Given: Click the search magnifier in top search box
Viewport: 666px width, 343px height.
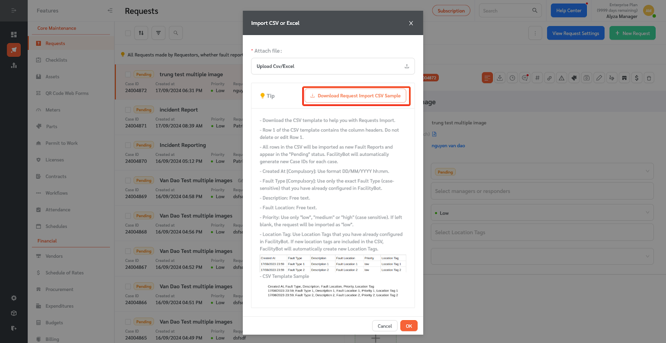Looking at the screenshot, I should point(534,10).
